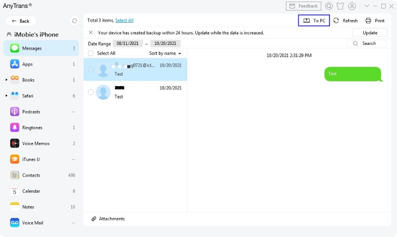The width and height of the screenshot is (397, 237).
Task: Check the first message conversation checkbox
Action: pos(91,69)
